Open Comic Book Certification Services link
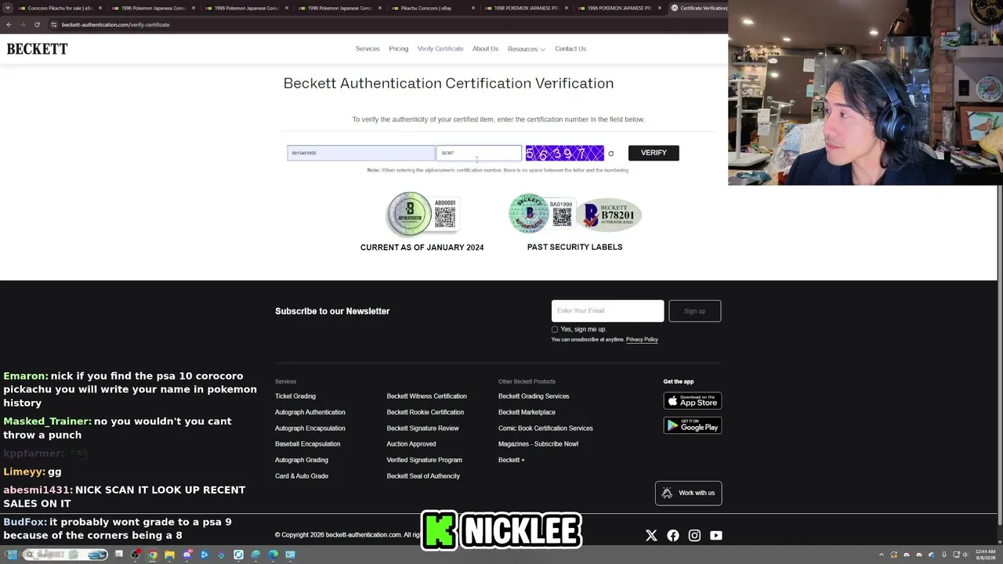This screenshot has height=564, width=1003. (x=545, y=428)
